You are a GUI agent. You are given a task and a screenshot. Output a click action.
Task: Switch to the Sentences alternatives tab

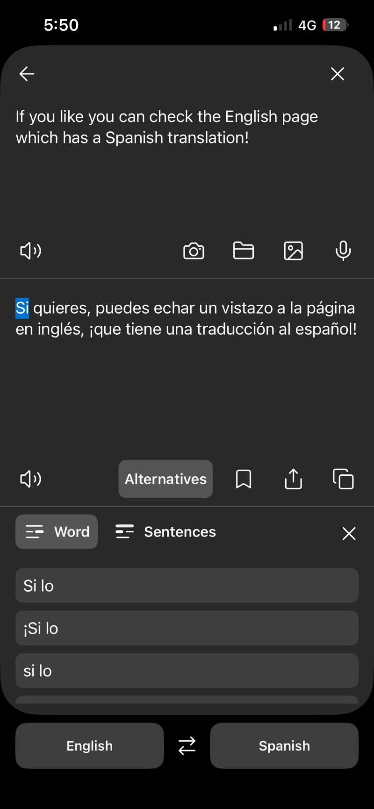[x=165, y=532]
